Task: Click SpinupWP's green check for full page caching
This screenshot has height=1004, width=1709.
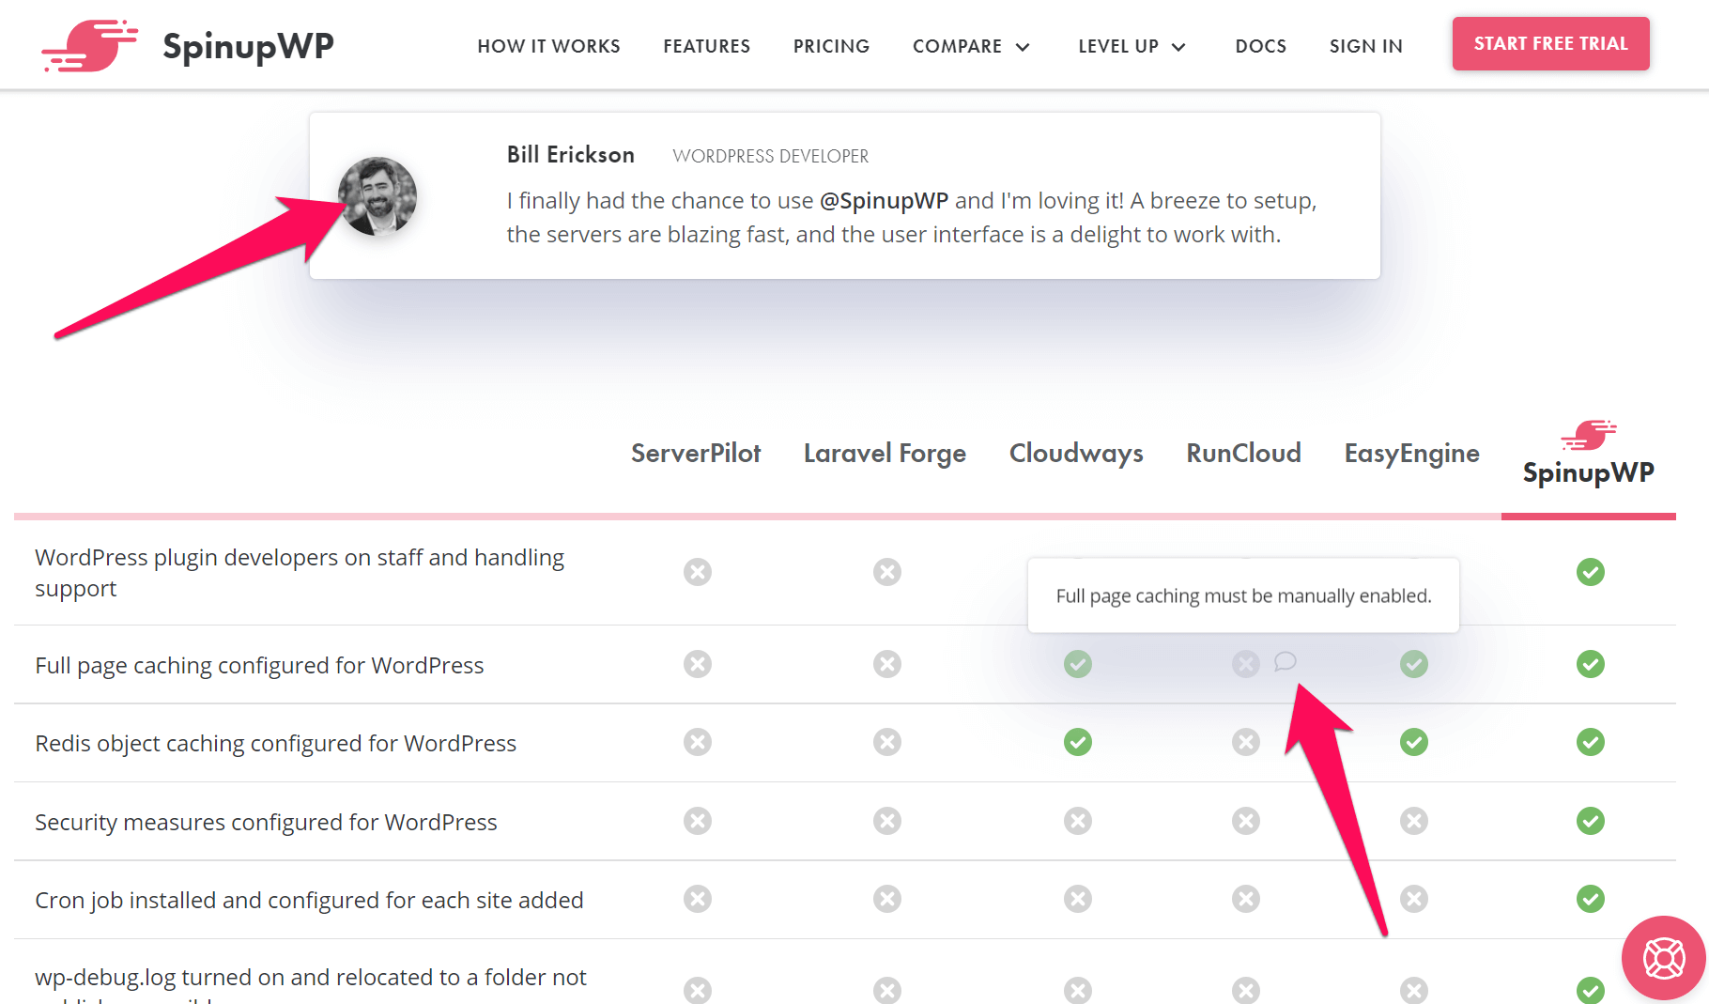Action: point(1590,664)
